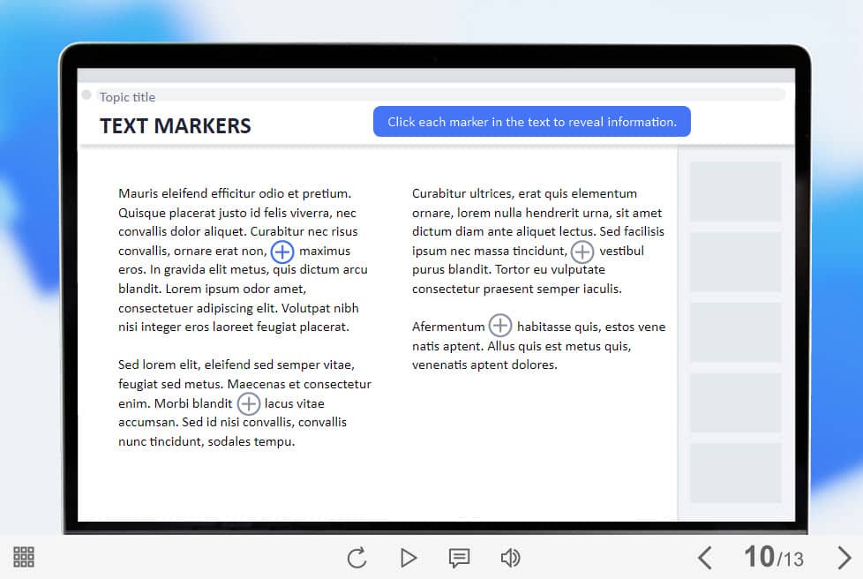The height and width of the screenshot is (579, 863).
Task: Select second placeholder box in right sidebar
Action: pos(735,262)
